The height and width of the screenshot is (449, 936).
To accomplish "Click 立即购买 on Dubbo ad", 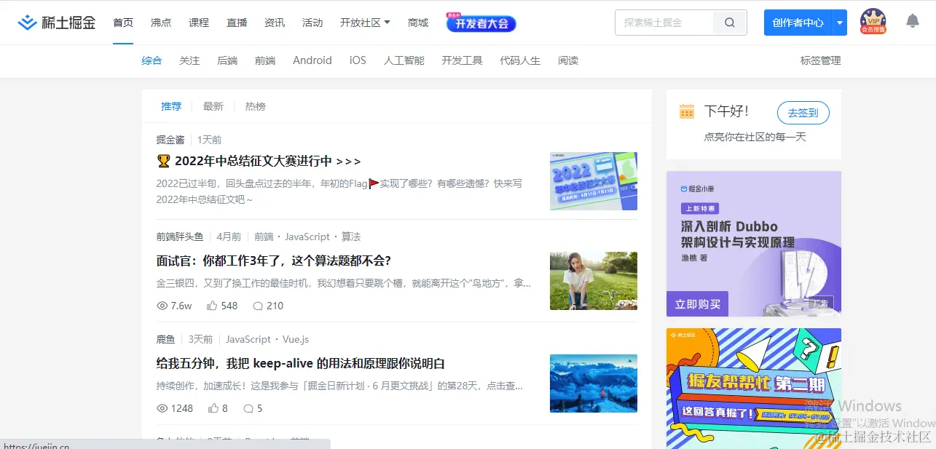I will point(697,304).
